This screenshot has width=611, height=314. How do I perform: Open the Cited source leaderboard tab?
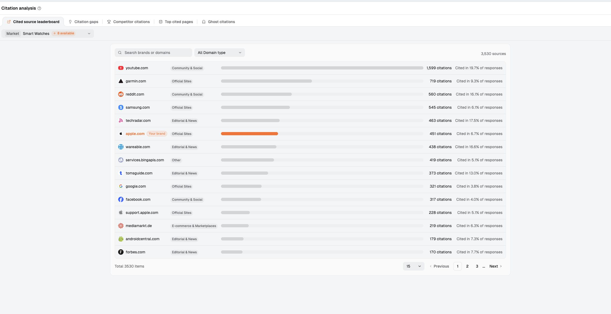pos(33,22)
